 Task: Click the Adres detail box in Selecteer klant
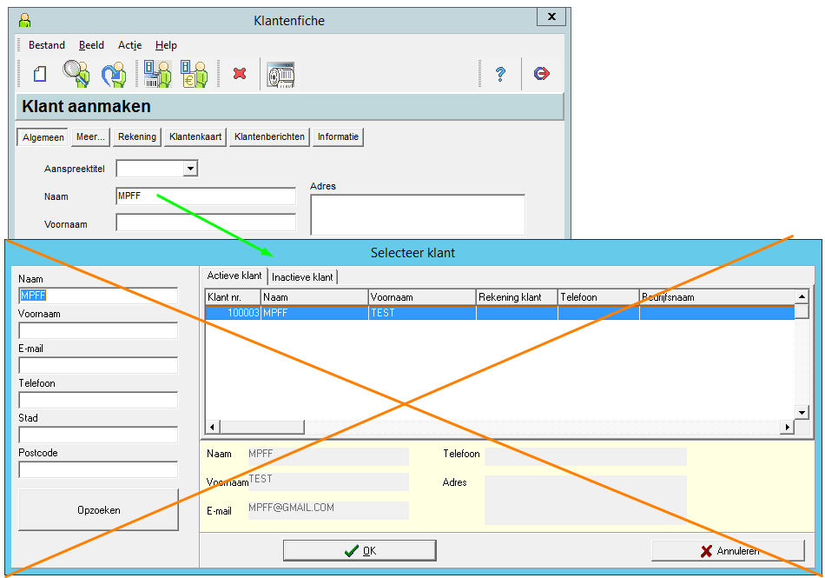coord(585,500)
